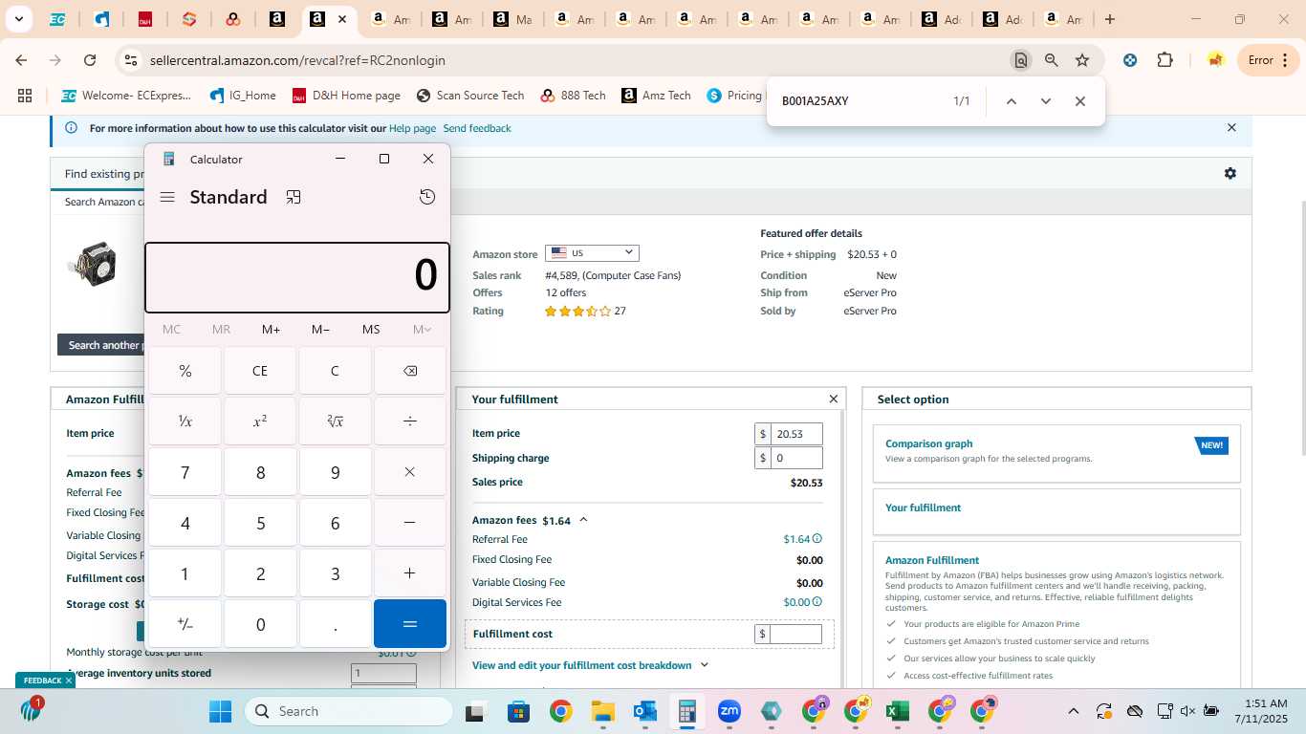Click the plus key in Calculator
This screenshot has width=1306, height=734.
[410, 573]
